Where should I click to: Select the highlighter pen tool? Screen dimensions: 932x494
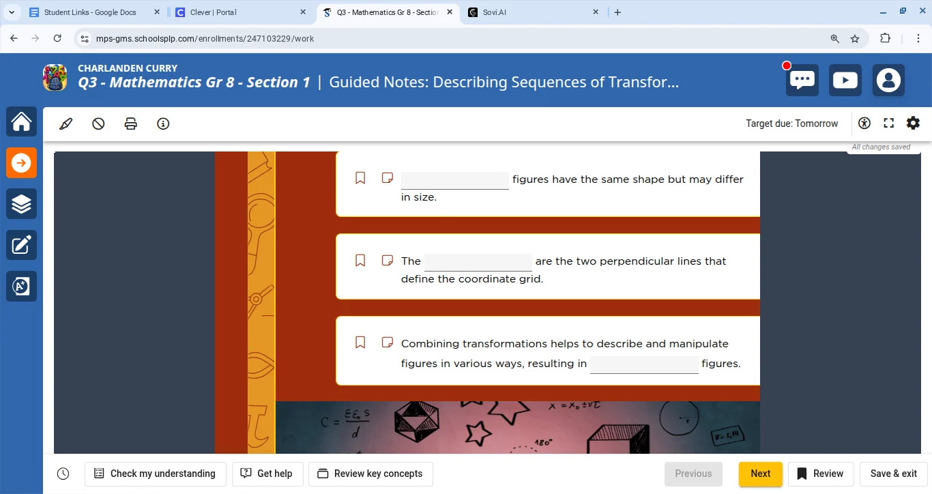pos(66,123)
